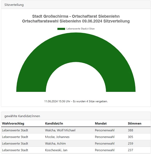Image resolution: width=151 pixels, height=154 pixels.
Task: Click the subtitle 'Ortschaftsratswahl Siebenlehn 09.06.2024 Sitzverteilung'
Action: click(76, 21)
